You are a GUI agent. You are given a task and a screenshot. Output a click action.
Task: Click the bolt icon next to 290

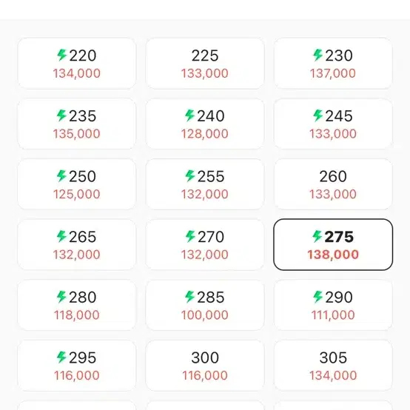coord(318,297)
